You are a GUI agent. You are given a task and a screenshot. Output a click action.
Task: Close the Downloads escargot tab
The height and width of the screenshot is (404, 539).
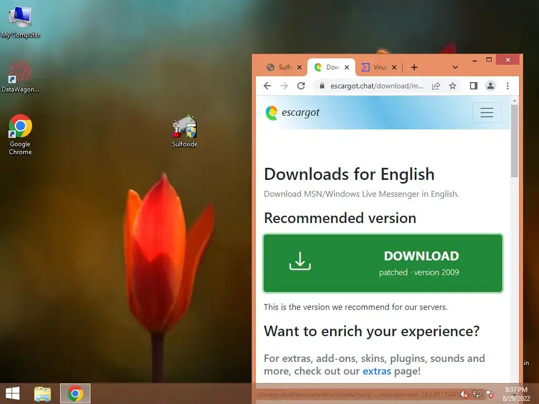(347, 67)
